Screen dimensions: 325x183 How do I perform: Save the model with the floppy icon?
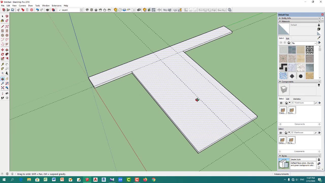pos(12,10)
